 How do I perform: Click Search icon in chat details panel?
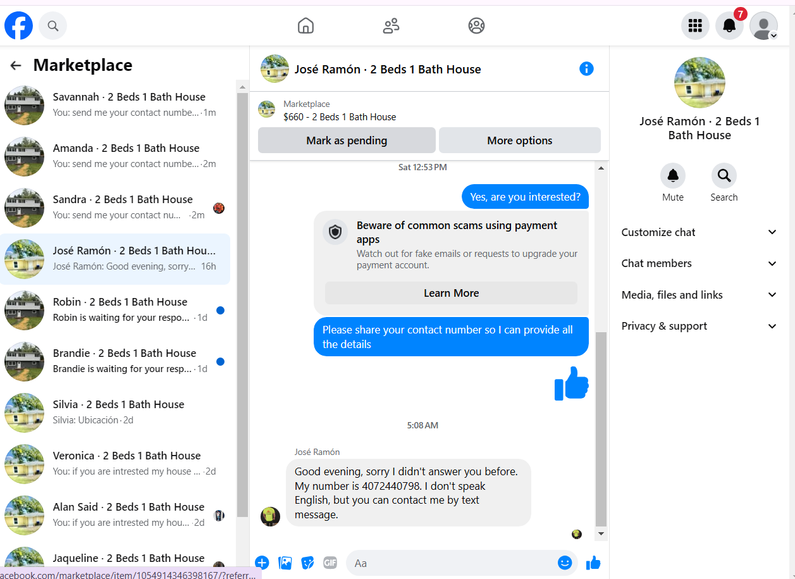[x=724, y=175]
